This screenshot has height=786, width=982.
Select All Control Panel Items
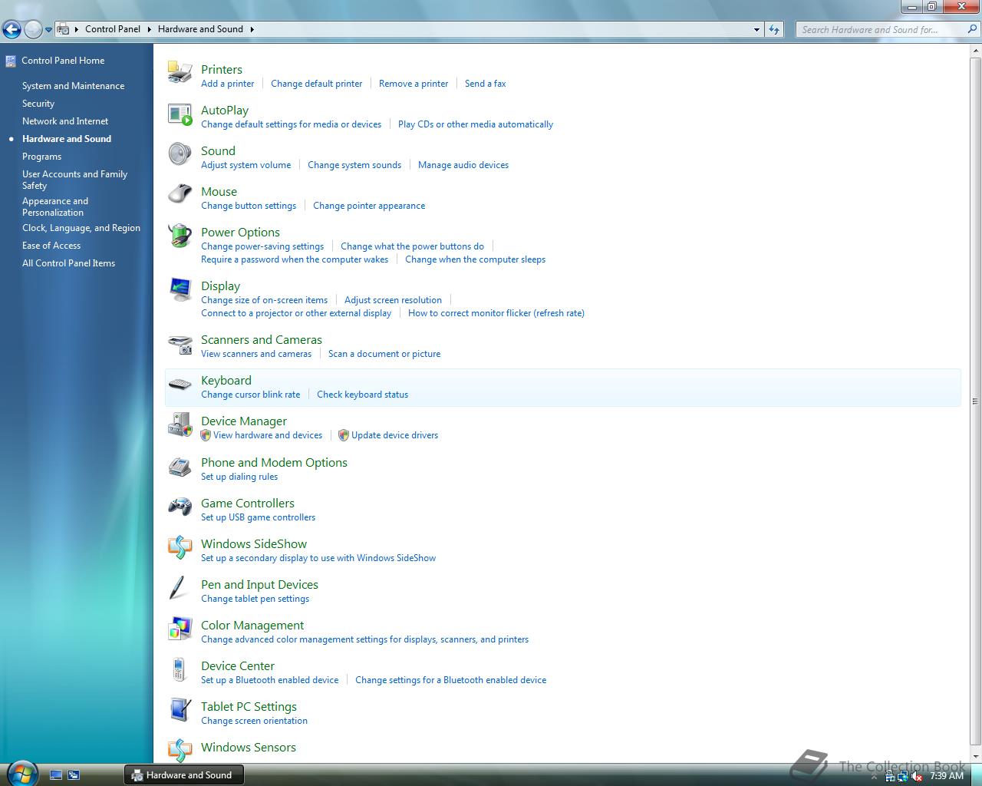[68, 263]
